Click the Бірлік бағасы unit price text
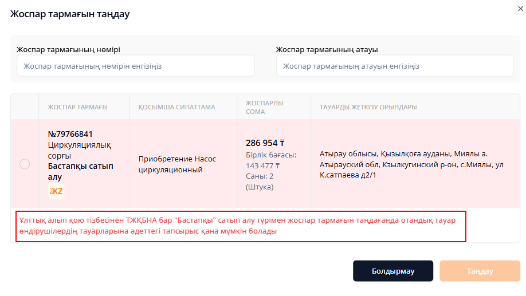526x296 pixels. coord(271,160)
